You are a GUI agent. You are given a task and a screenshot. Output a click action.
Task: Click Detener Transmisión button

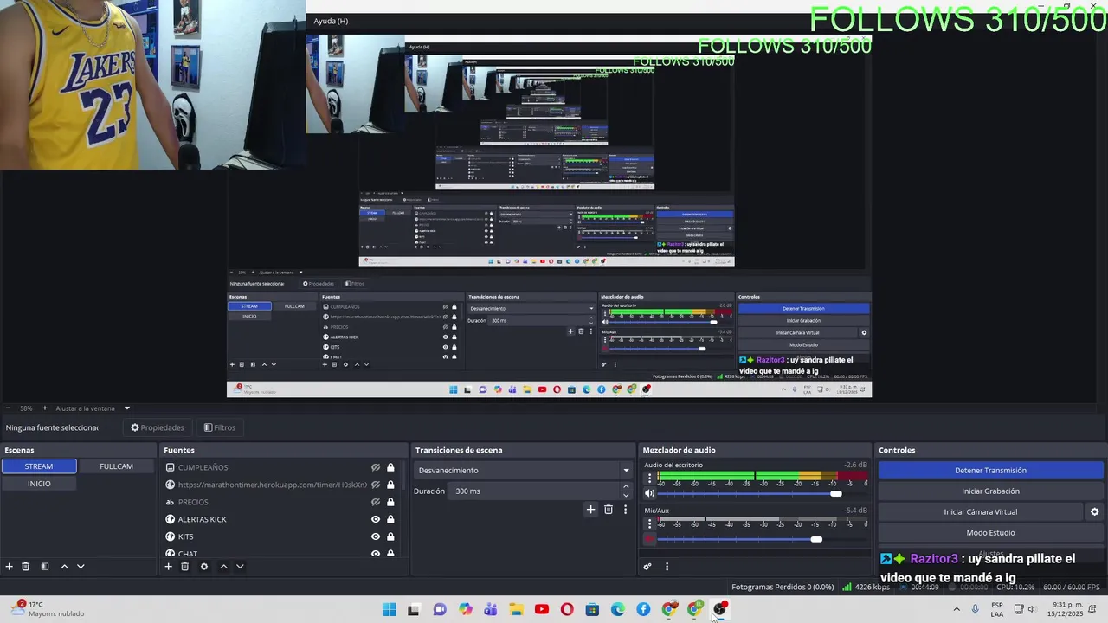coord(990,471)
